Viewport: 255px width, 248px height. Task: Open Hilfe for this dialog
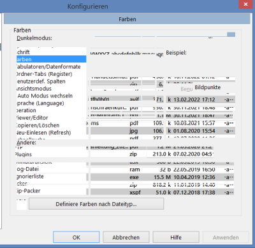pos(176,237)
